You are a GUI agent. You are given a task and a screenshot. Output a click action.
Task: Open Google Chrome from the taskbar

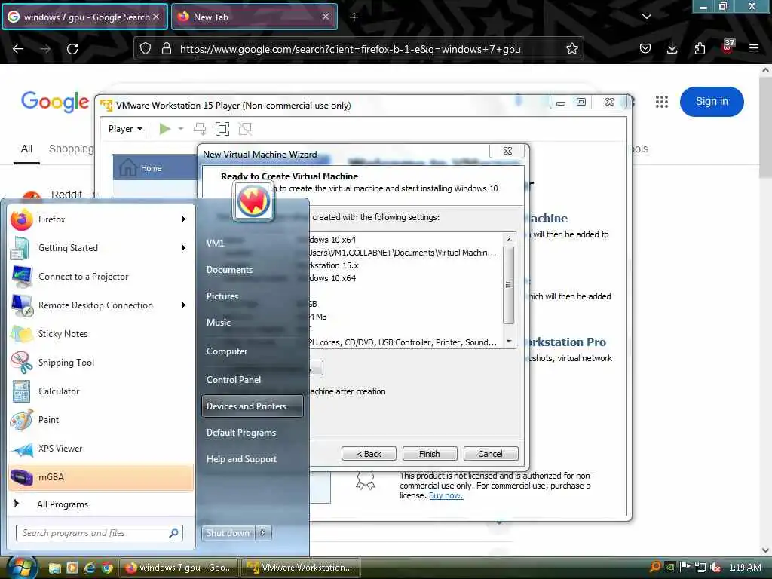pyautogui.click(x=107, y=568)
